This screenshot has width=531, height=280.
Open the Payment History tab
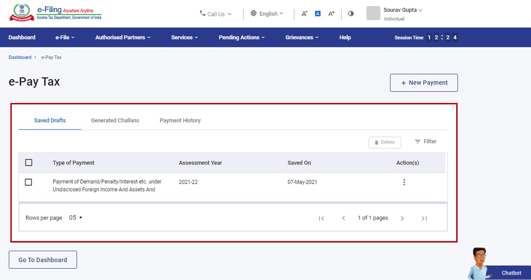pyautogui.click(x=180, y=120)
